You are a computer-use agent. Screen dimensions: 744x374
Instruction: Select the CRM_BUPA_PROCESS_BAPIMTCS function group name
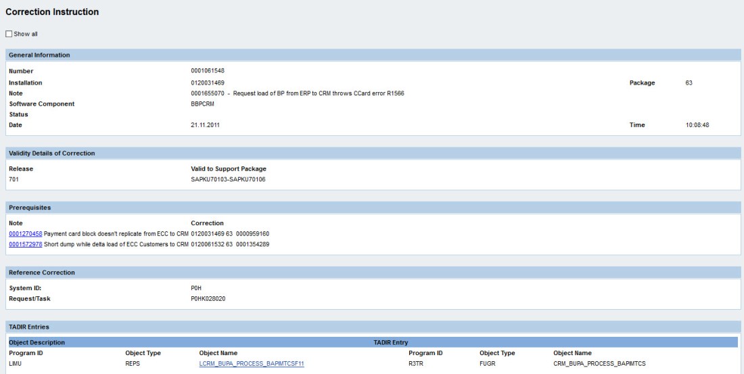[599, 363]
